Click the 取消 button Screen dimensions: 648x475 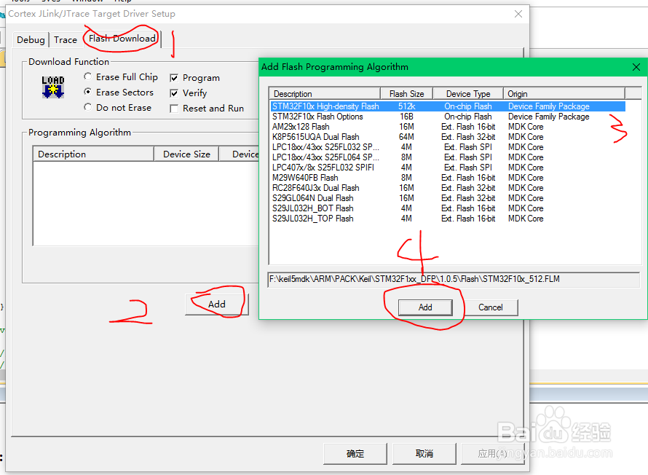point(424,454)
